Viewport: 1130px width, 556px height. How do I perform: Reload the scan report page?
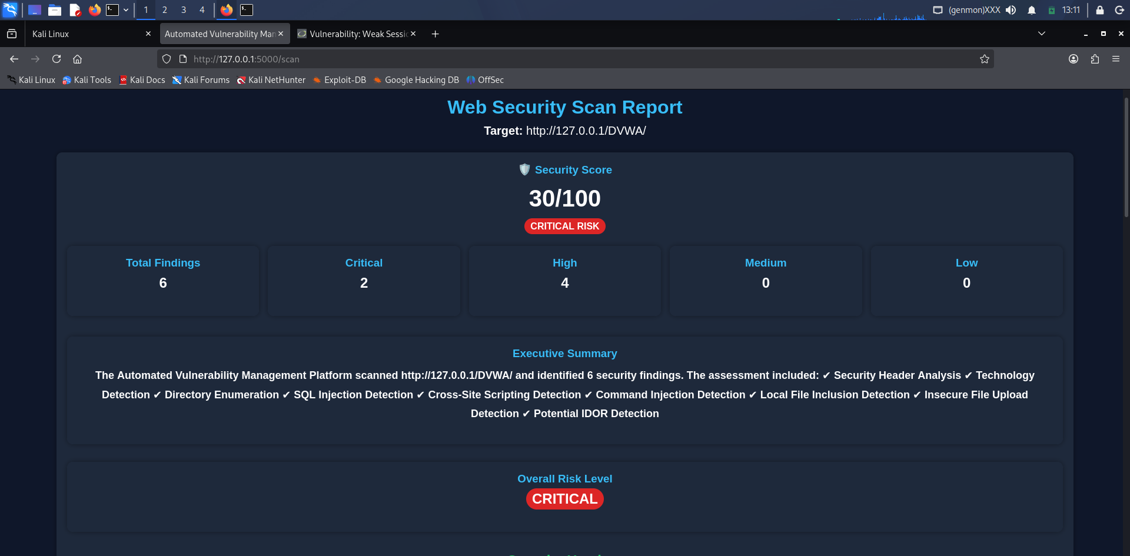[x=56, y=59]
